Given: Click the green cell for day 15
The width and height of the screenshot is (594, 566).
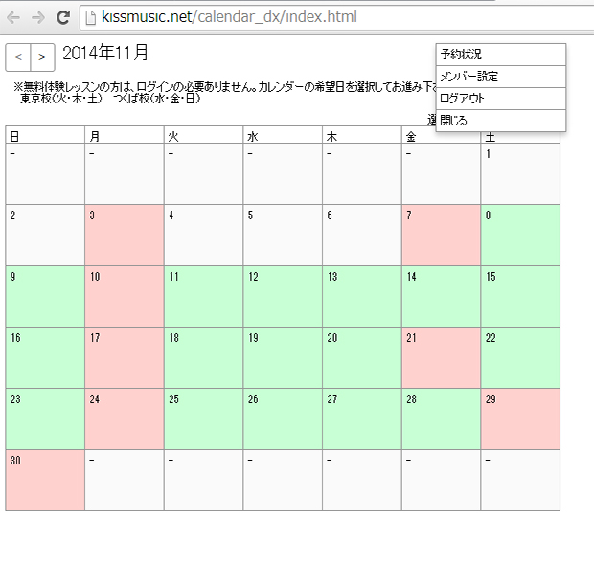Looking at the screenshot, I should (x=520, y=297).
